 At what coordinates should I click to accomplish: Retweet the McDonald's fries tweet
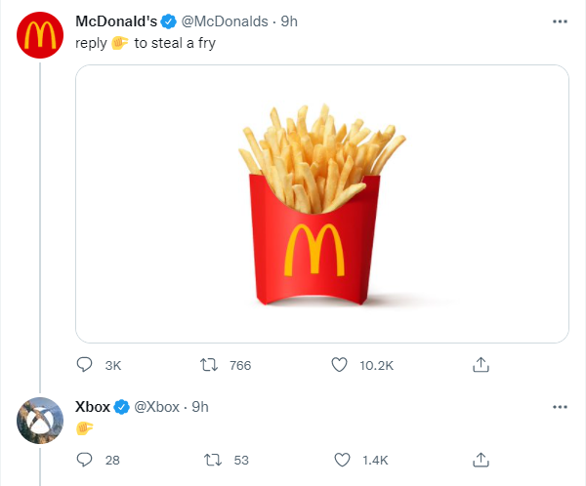click(207, 365)
